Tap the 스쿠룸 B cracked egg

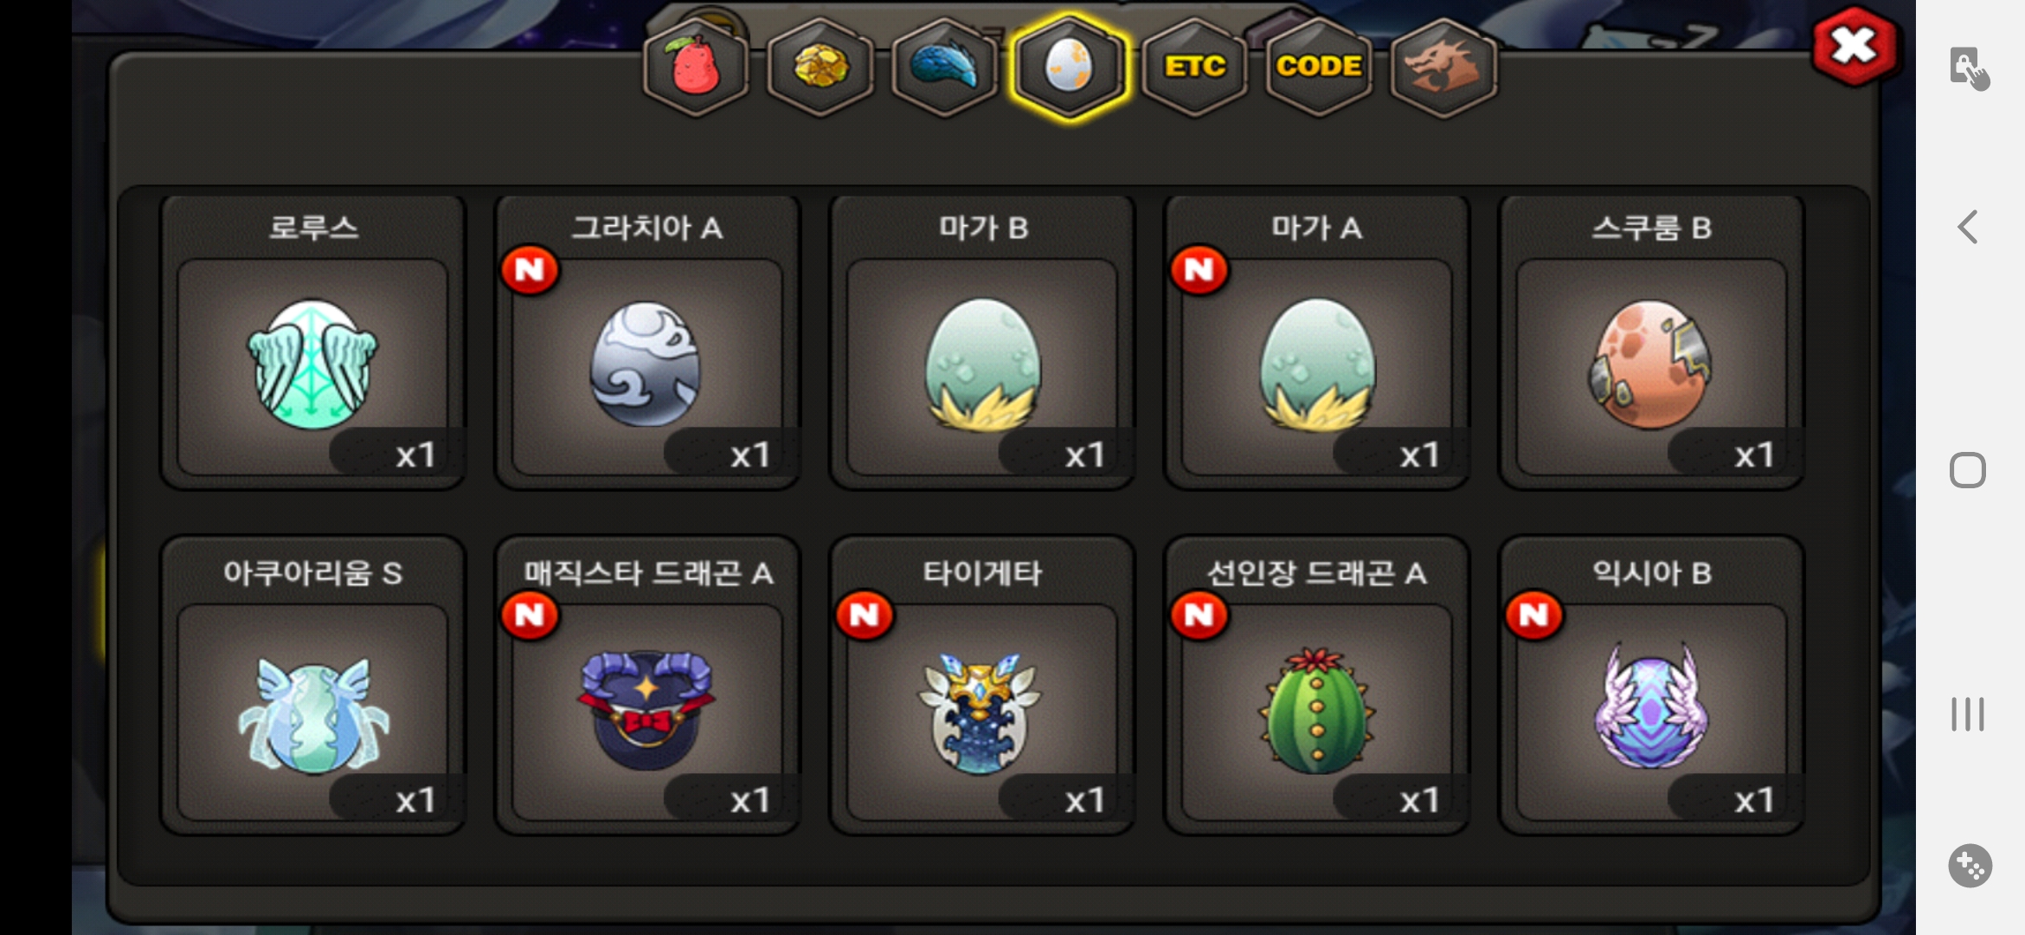pos(1651,342)
